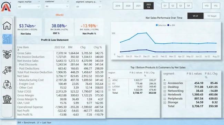The image size is (224, 125).
Task: Select the Operational Expense line item
Action: [30, 107]
